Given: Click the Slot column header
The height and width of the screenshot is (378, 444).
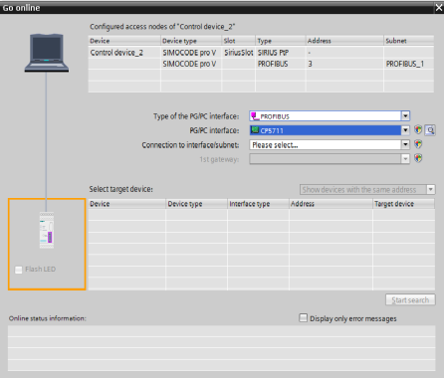Looking at the screenshot, I should (x=238, y=41).
